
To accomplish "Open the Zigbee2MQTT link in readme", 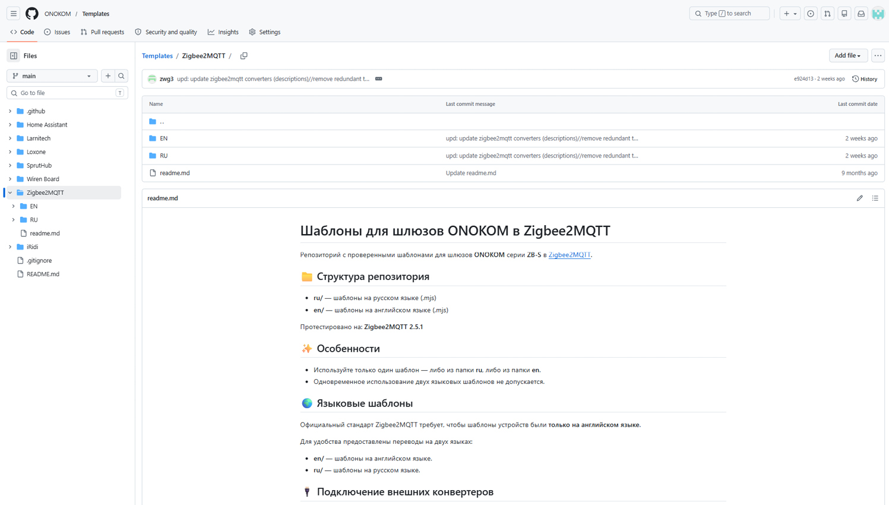I will pyautogui.click(x=570, y=255).
